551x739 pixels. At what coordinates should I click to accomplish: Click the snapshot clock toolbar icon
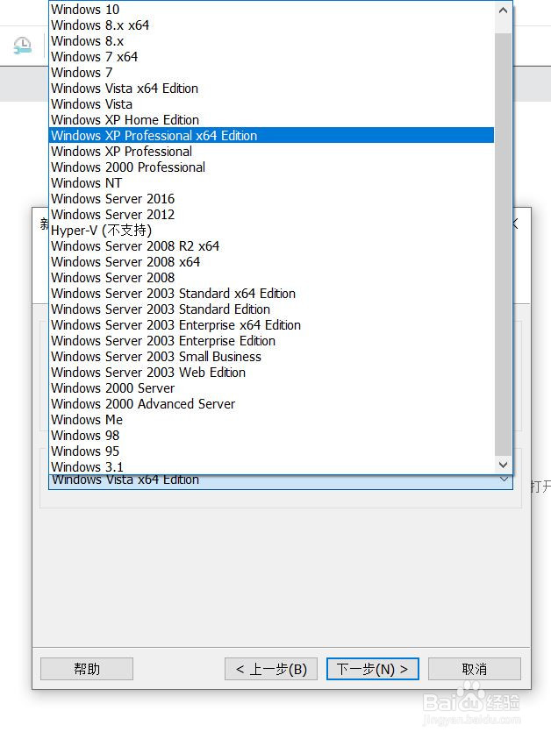tap(22, 46)
